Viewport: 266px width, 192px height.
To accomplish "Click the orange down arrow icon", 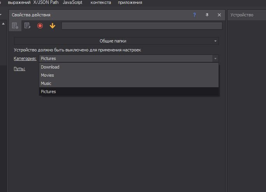I will tap(52, 26).
